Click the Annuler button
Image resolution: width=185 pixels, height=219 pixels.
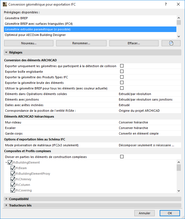144,213
